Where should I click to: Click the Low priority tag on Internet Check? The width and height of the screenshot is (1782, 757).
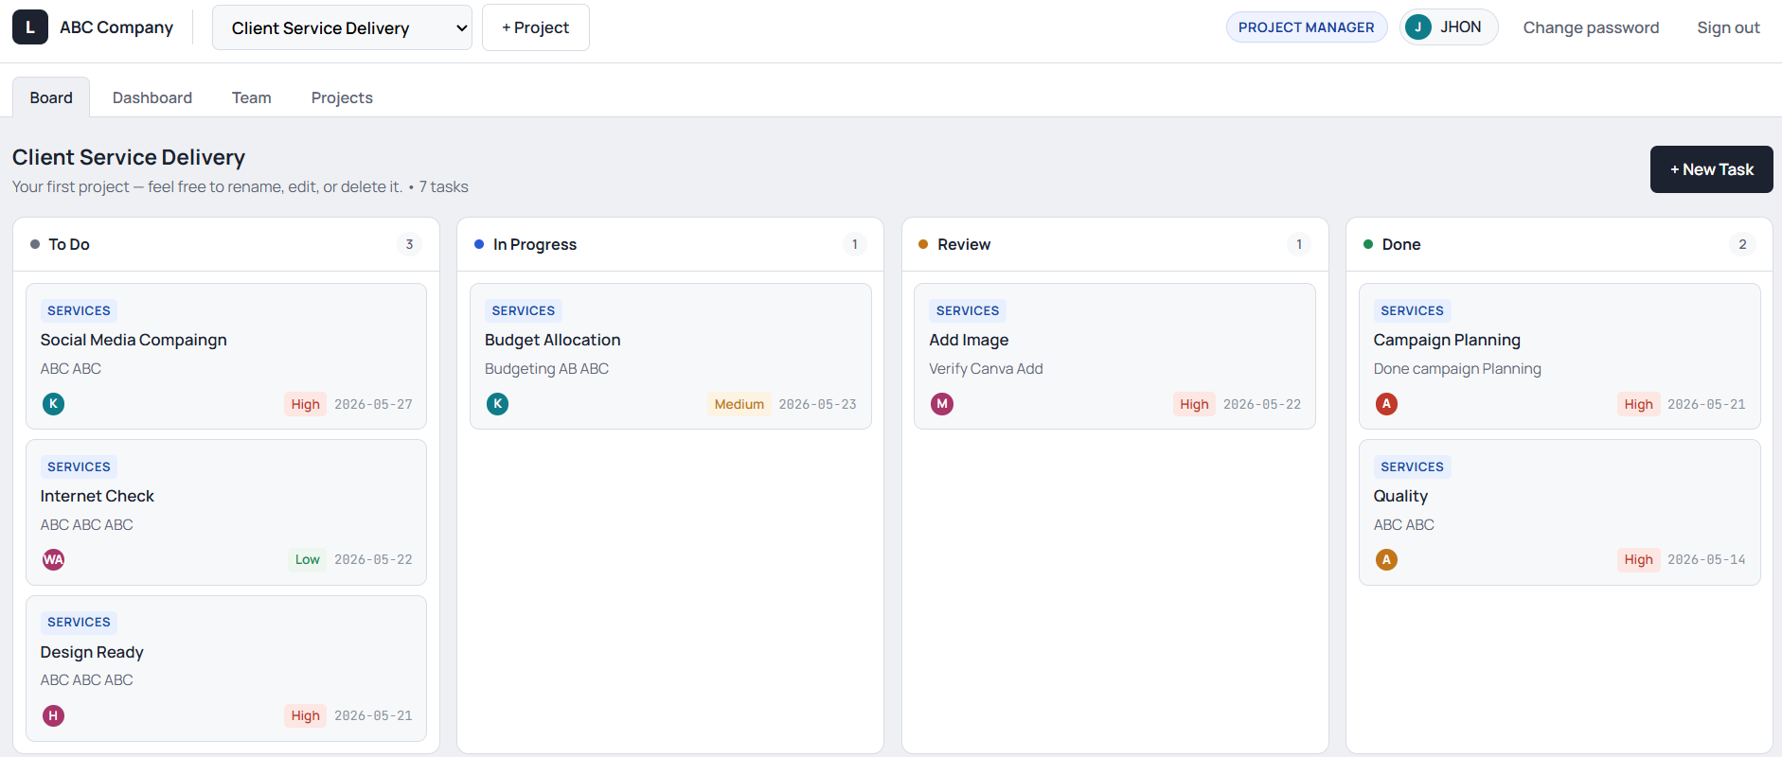[308, 559]
